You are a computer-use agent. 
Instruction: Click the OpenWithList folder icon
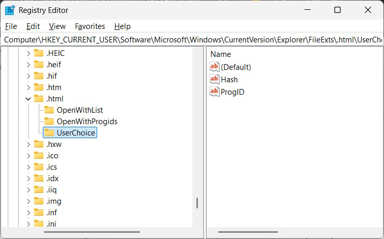pyautogui.click(x=49, y=110)
